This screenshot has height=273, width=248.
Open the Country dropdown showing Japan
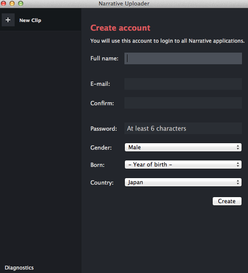(183, 182)
